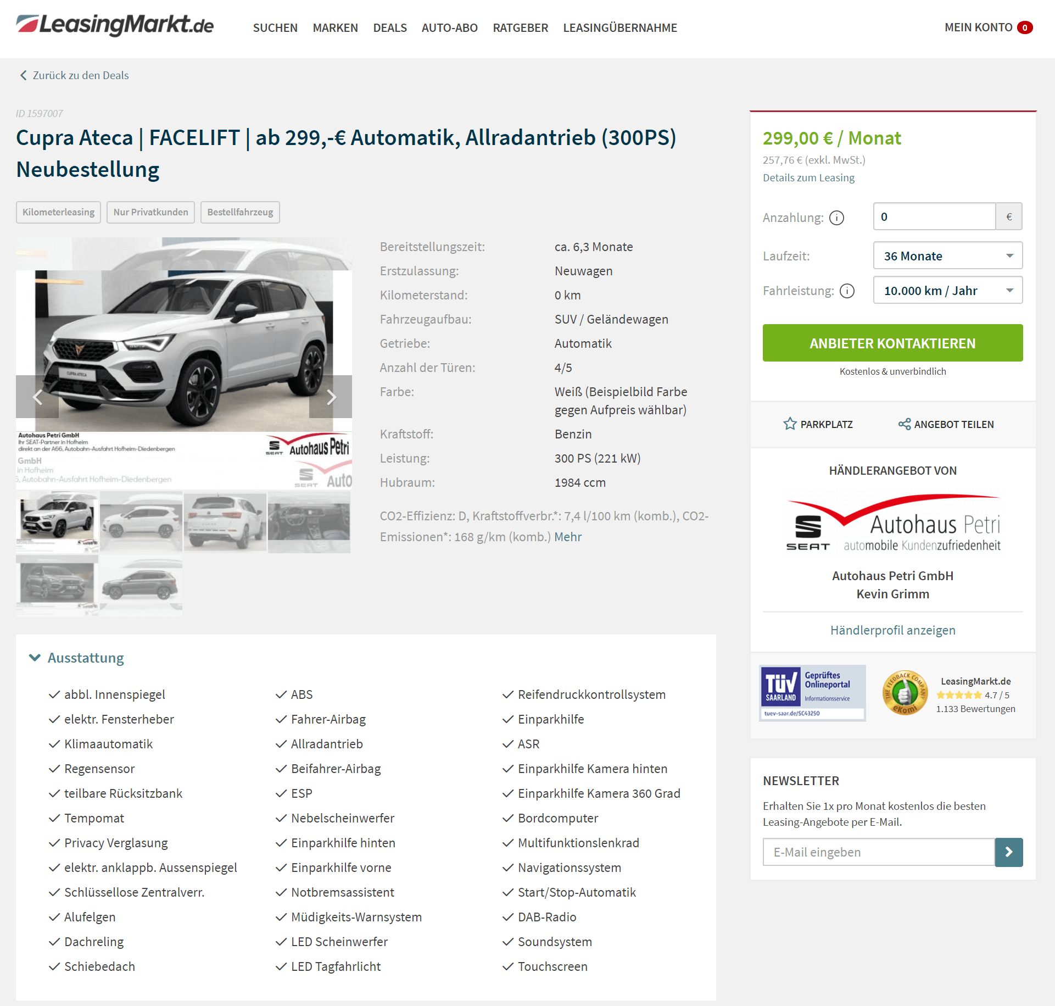Click the Bestellfahrzeug tag
Image resolution: width=1055 pixels, height=1006 pixels.
tap(240, 212)
